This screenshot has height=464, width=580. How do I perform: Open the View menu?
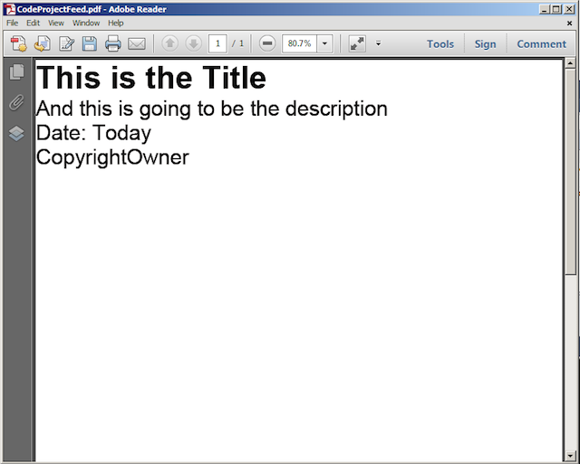(56, 23)
